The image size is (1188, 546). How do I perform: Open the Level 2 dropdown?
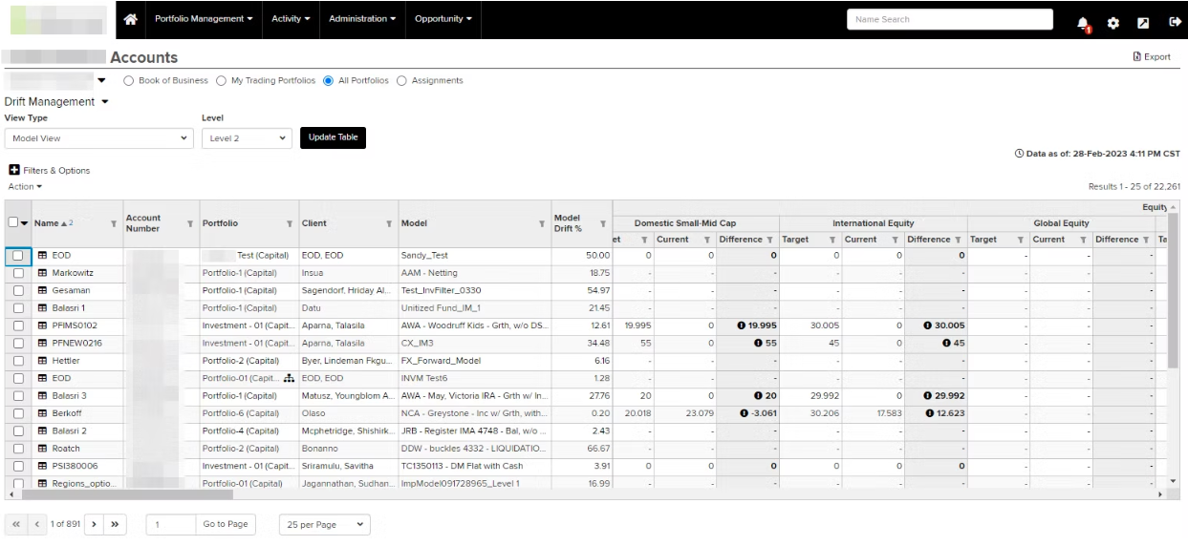click(247, 137)
